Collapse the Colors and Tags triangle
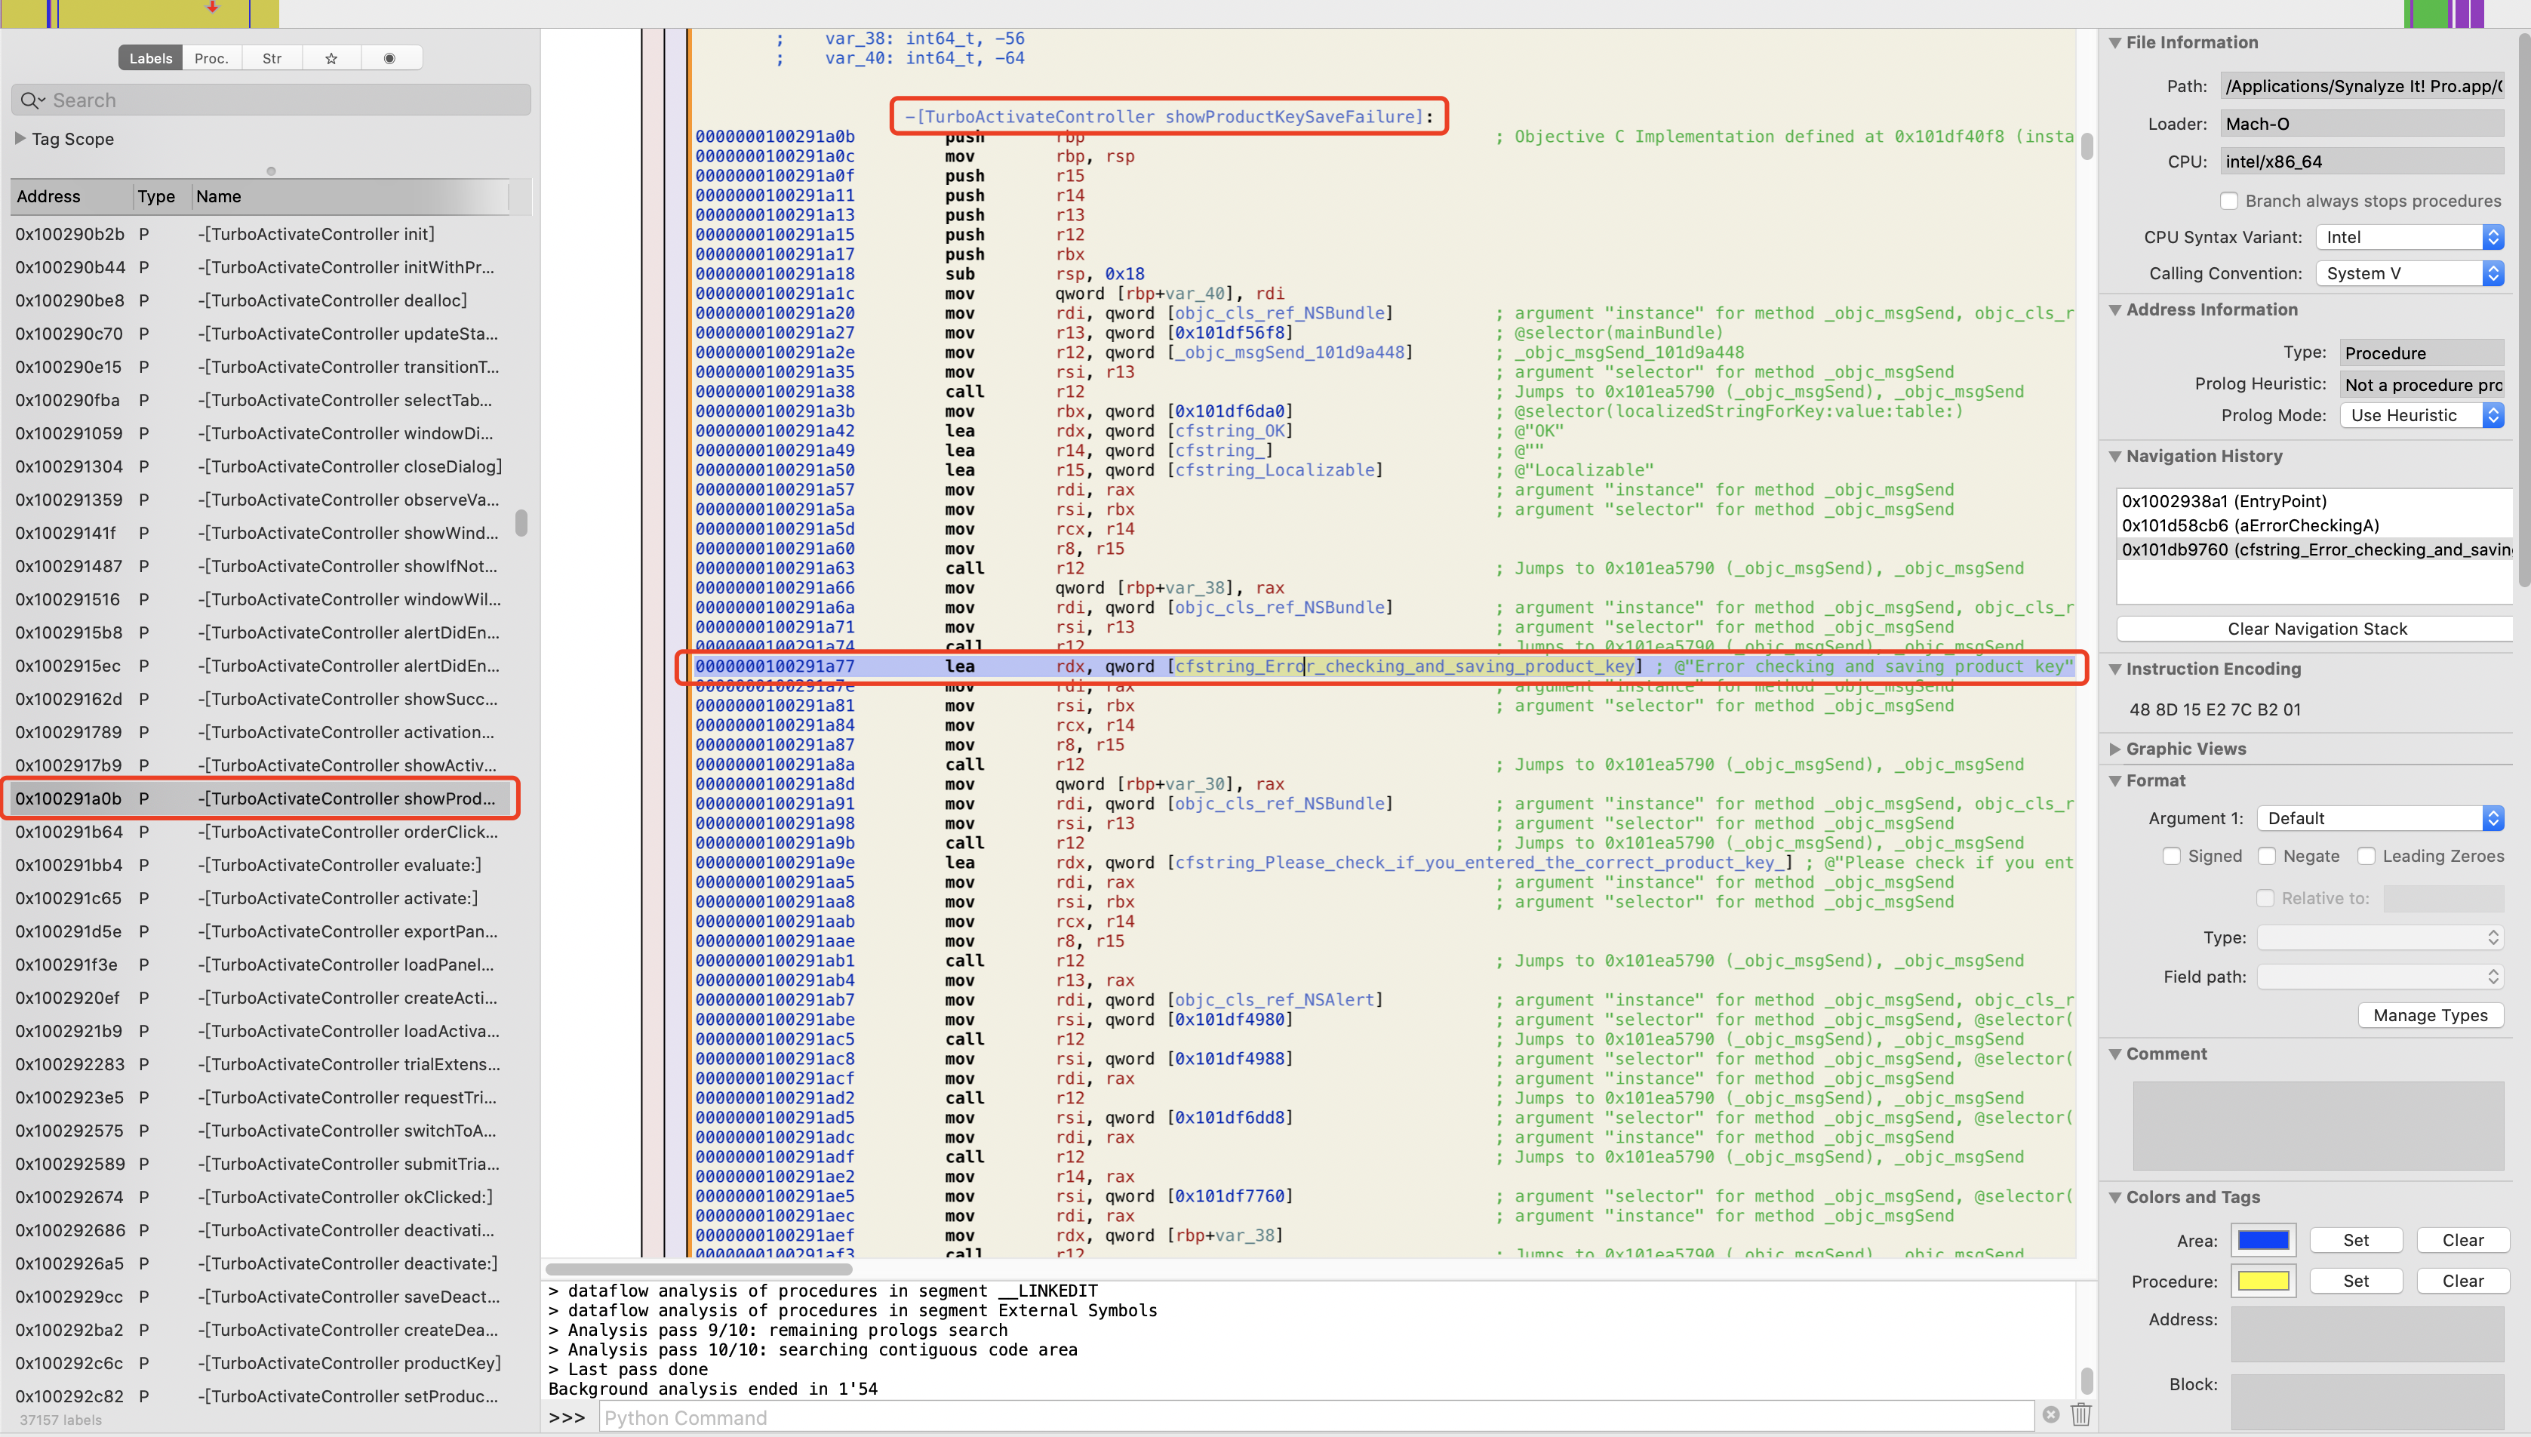Viewport: 2531px width, 1437px height. point(2114,1196)
